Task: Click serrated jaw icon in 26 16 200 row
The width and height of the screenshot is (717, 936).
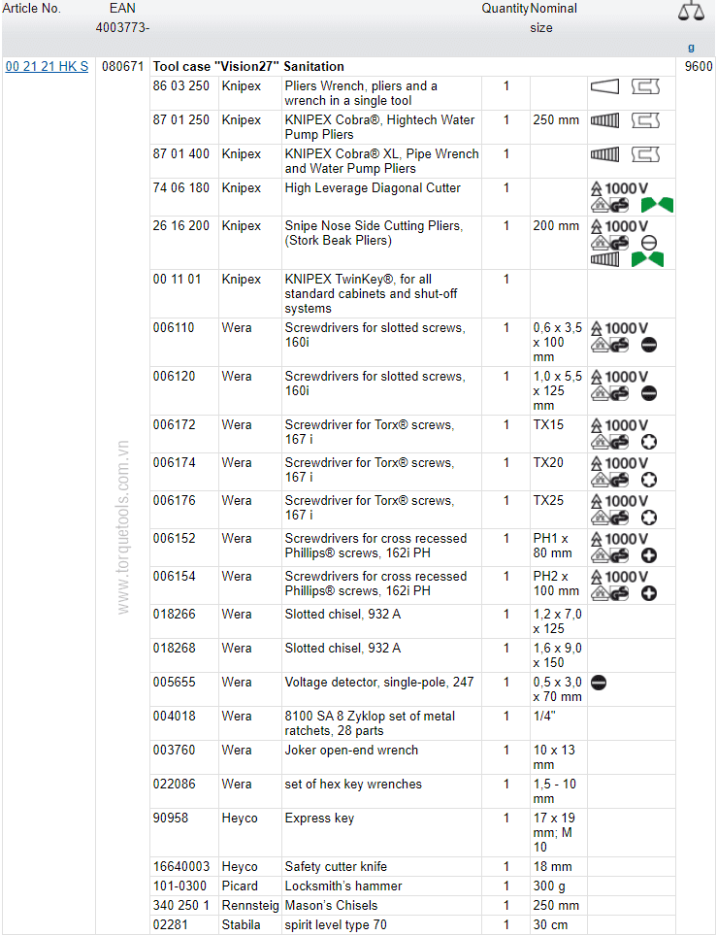Action: click(604, 259)
